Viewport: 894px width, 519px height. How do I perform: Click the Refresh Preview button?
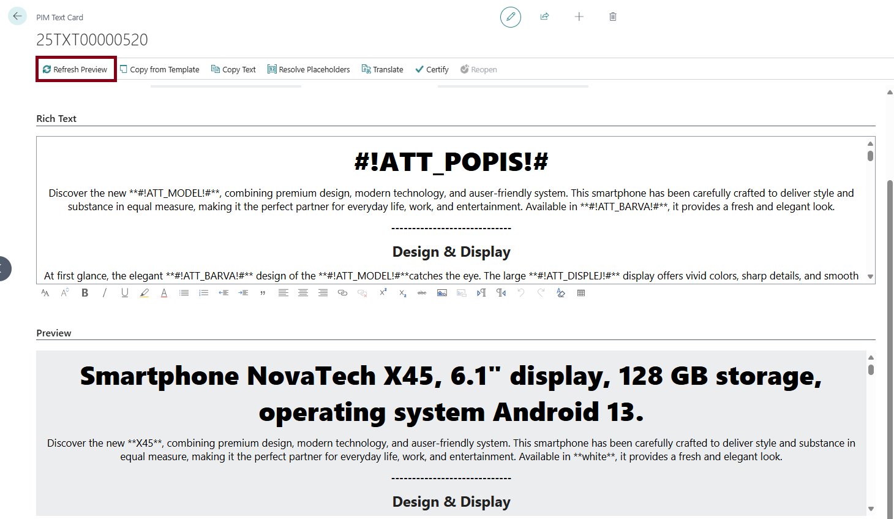coord(75,69)
